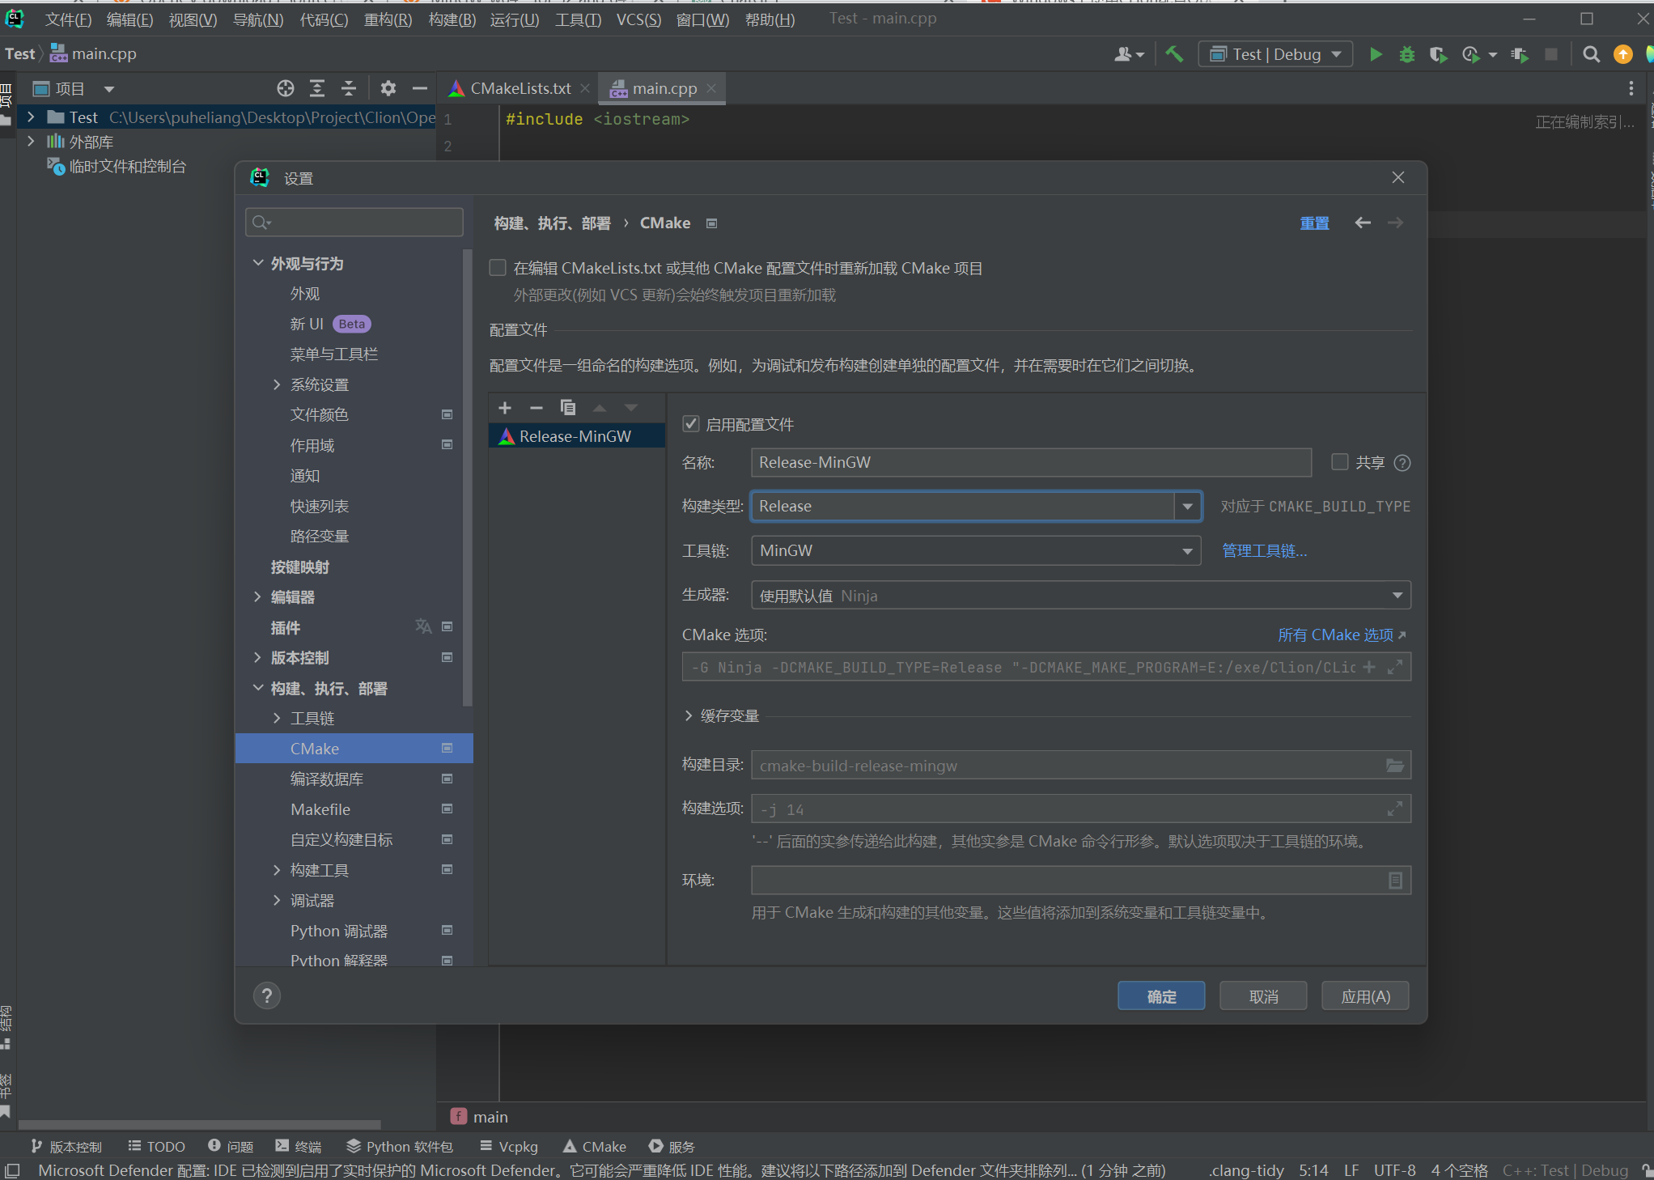Open the Vcpkg tool window
This screenshot has width=1654, height=1180.
coord(509,1146)
